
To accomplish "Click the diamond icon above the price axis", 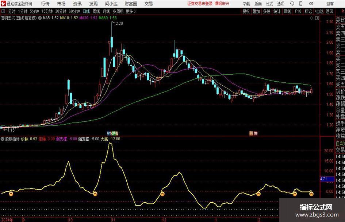I will coord(311,18).
